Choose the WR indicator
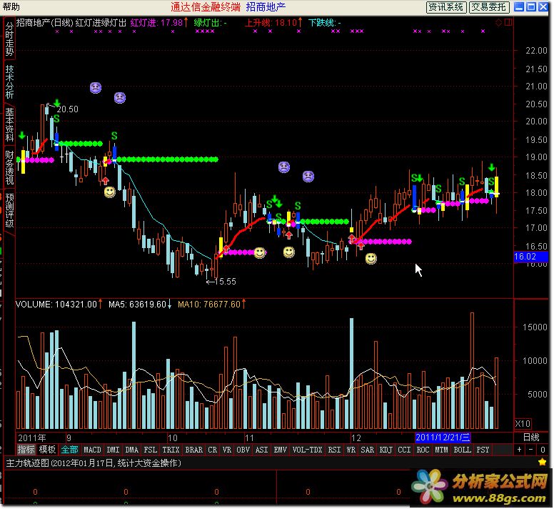The width and height of the screenshot is (554, 509). [x=351, y=449]
